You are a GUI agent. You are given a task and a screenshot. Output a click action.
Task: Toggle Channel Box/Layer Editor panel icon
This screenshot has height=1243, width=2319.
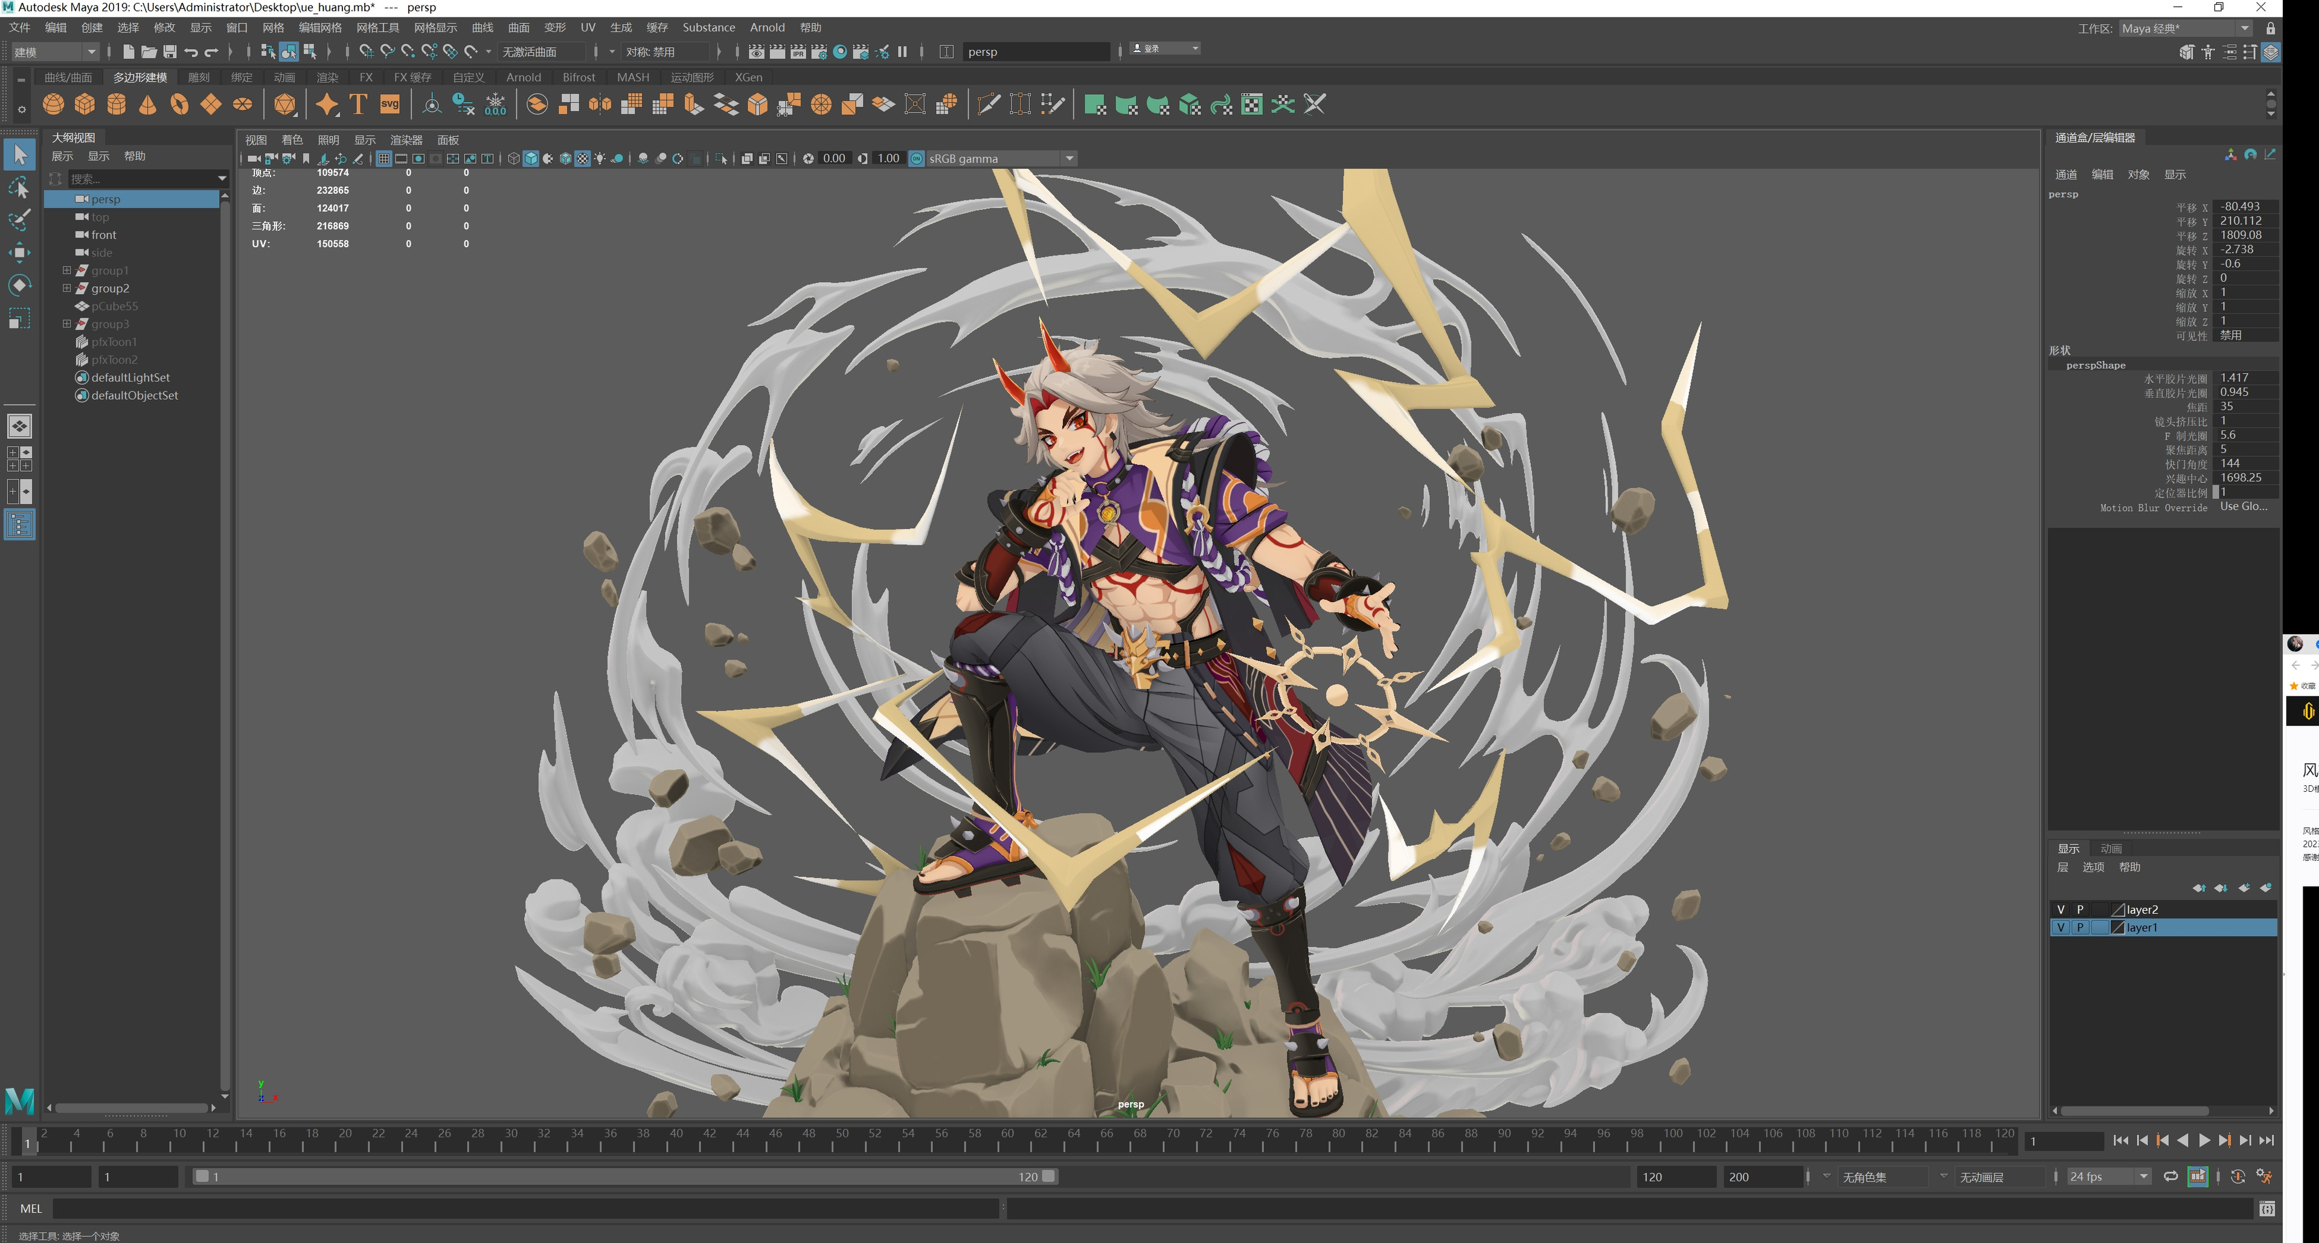pos(2271,52)
